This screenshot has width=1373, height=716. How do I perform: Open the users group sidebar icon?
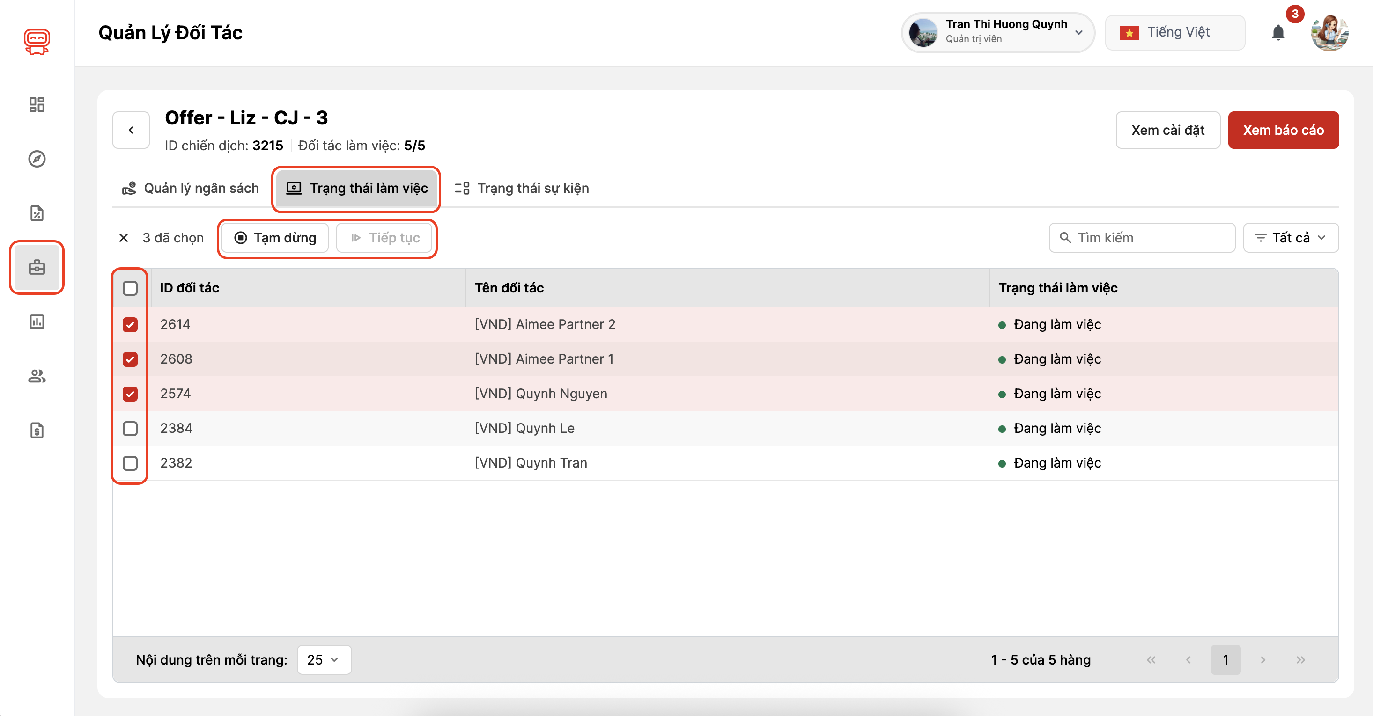point(37,376)
